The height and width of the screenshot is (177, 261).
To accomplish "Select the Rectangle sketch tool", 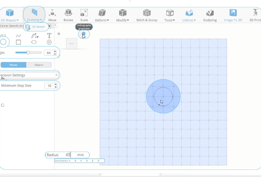I will (x=18, y=42).
